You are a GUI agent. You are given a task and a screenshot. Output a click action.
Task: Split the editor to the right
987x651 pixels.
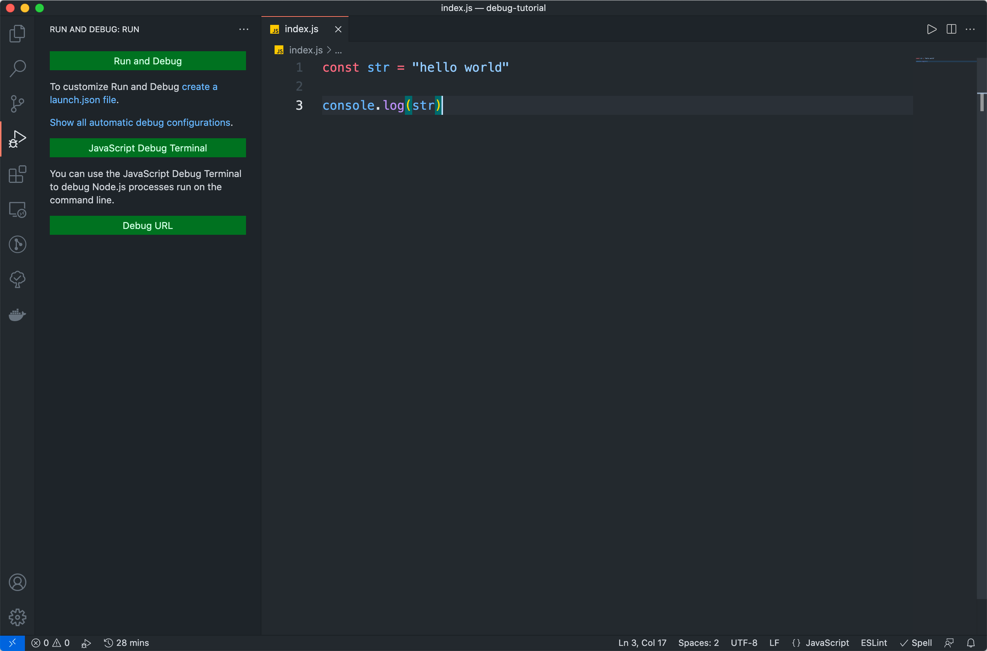[x=951, y=30]
